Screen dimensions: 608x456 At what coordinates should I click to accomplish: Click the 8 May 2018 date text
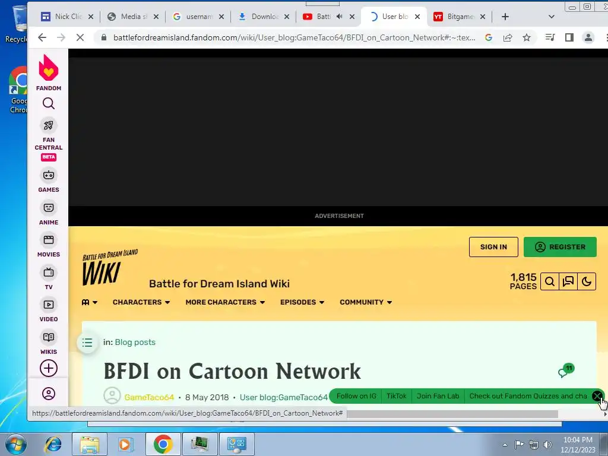207,397
